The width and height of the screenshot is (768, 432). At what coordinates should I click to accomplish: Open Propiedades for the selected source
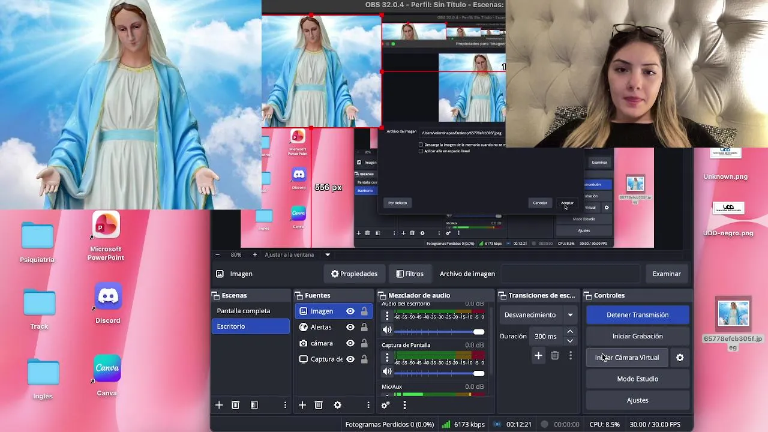(354, 274)
